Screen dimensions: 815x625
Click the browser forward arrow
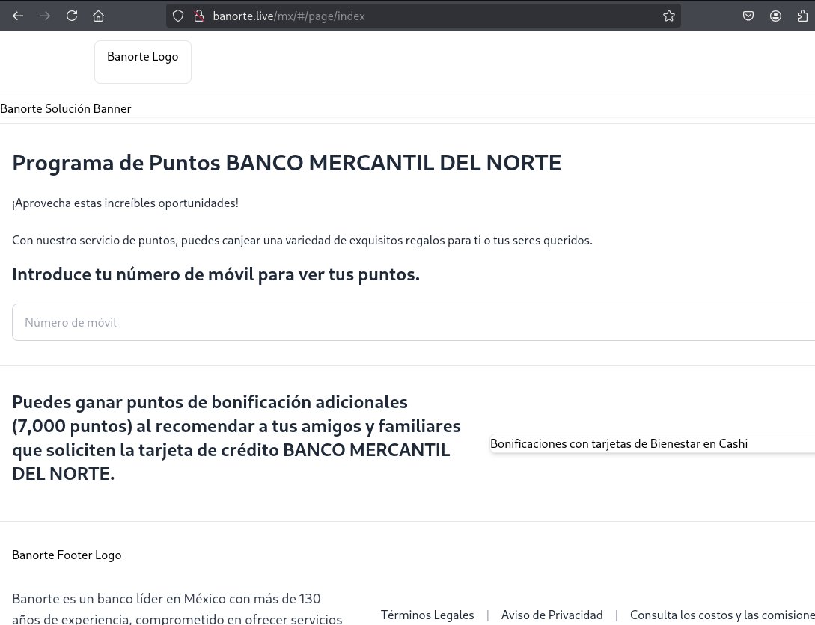pyautogui.click(x=45, y=16)
